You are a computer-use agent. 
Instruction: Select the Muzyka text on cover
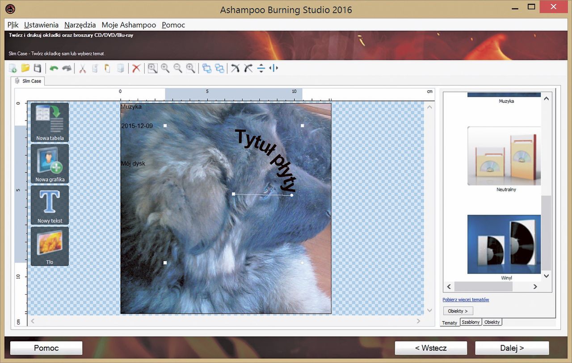[131, 107]
